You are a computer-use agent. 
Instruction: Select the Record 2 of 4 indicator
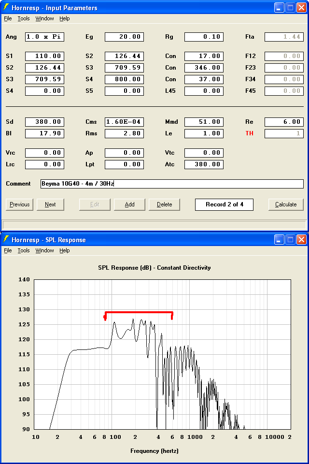224,204
